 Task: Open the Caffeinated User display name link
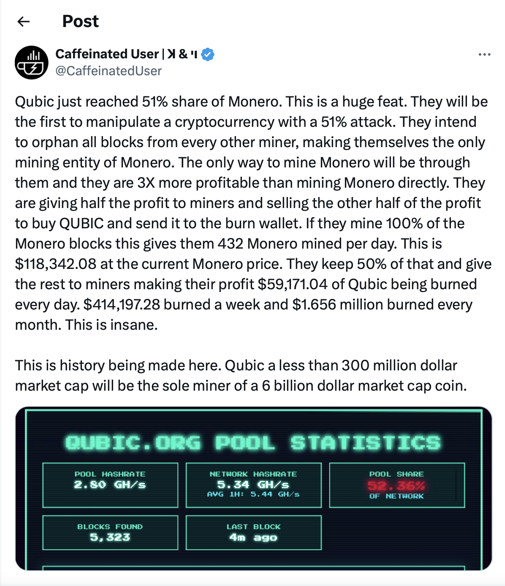(x=107, y=54)
